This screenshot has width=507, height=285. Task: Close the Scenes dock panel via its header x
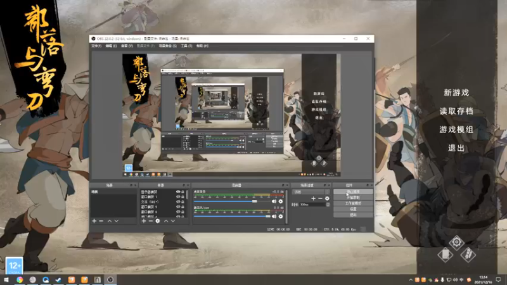point(135,185)
